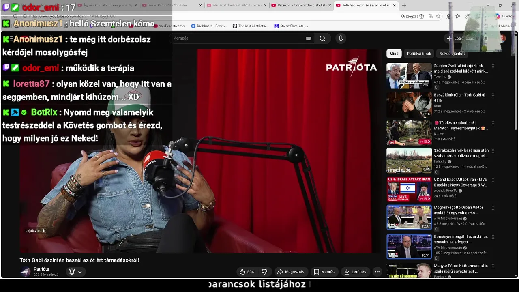This screenshot has width=519, height=292.
Task: Open options menu for Túlélés a vadonban video
Action: pos(493,123)
